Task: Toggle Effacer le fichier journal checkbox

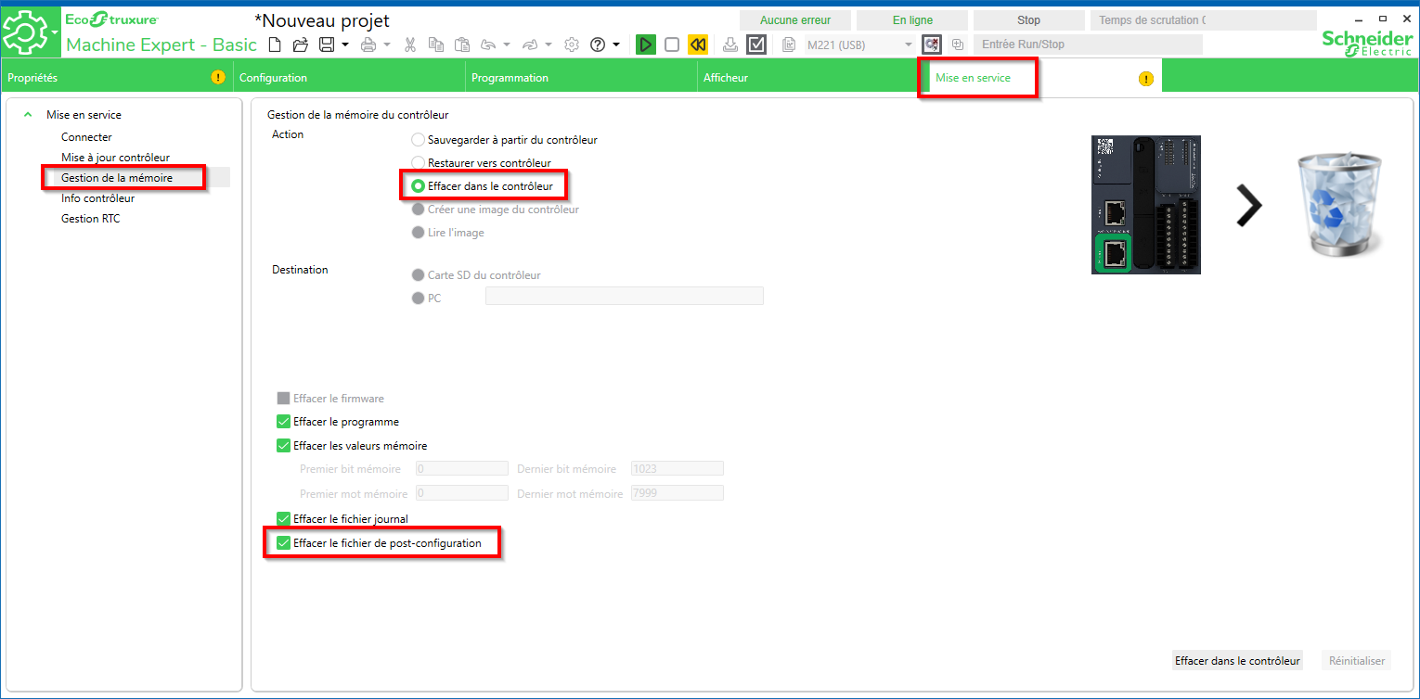Action: pos(284,519)
